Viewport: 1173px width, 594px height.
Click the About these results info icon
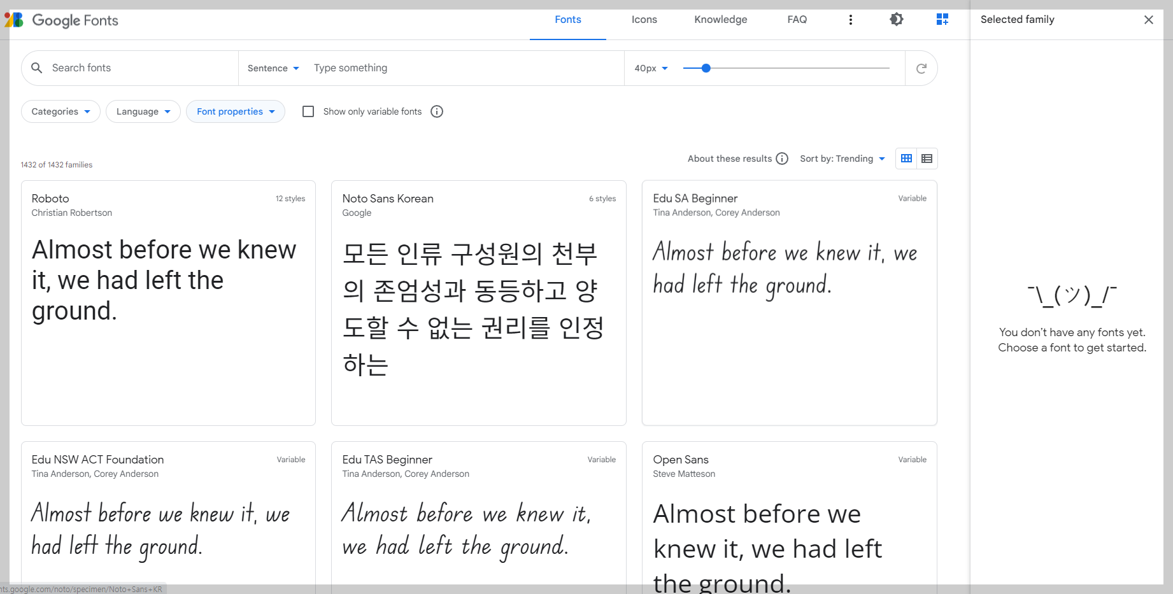pyautogui.click(x=782, y=159)
